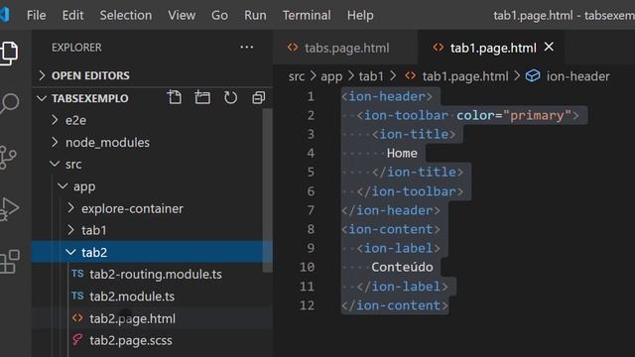635x357 pixels.
Task: Click the EXPLORER panel title
Action: (x=76, y=48)
